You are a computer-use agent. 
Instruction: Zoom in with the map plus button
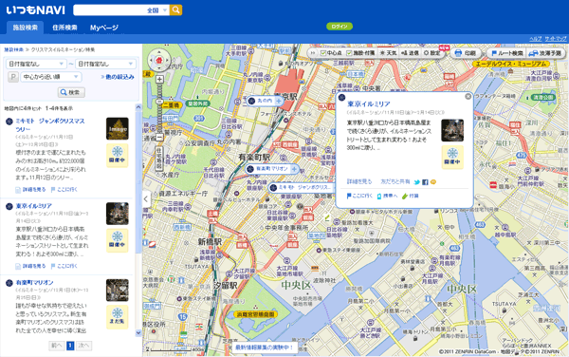(159, 79)
